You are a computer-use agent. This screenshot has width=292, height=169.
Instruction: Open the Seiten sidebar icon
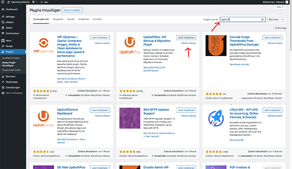pyautogui.click(x=3, y=28)
